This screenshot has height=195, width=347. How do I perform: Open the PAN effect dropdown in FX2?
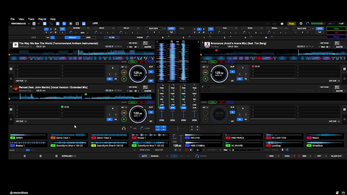click(x=236, y=28)
